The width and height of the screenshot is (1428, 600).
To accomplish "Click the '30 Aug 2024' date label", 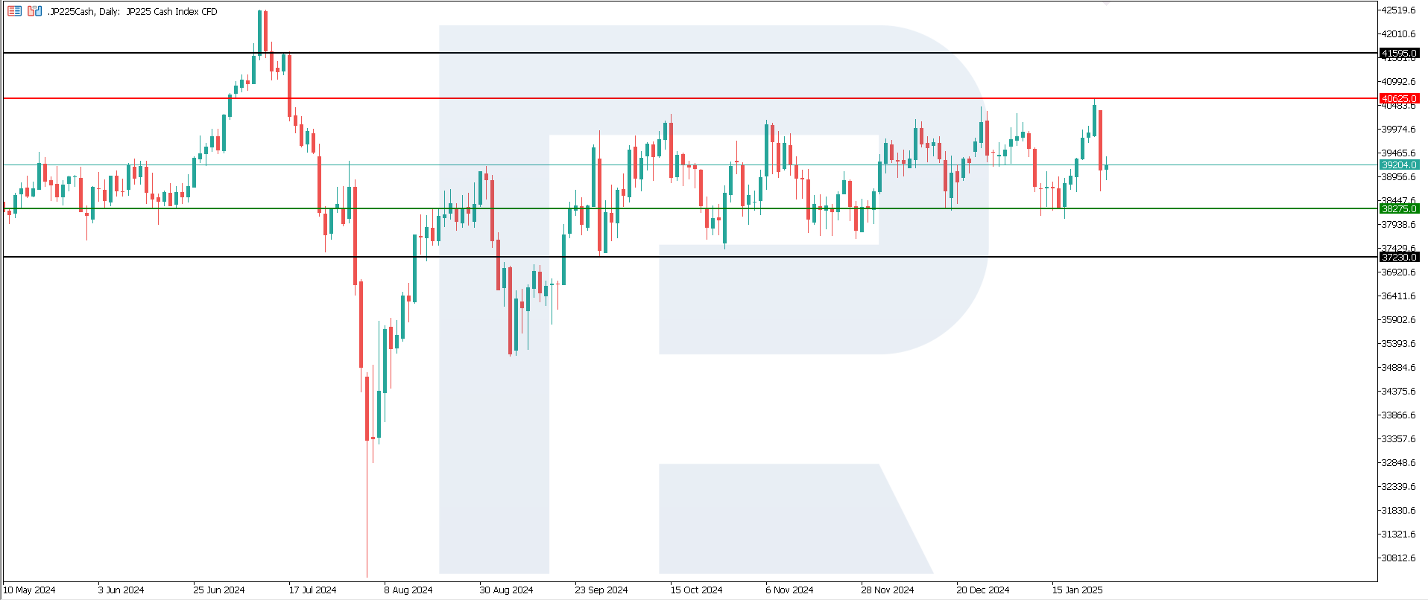I will 506,590.
